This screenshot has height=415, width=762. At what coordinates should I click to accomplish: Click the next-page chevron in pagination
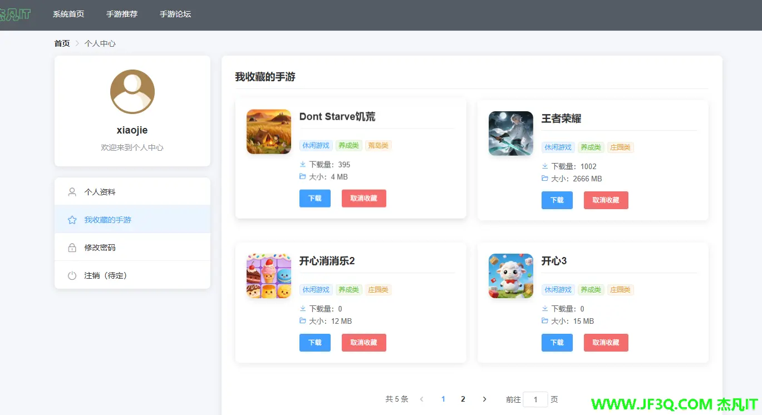tap(484, 399)
